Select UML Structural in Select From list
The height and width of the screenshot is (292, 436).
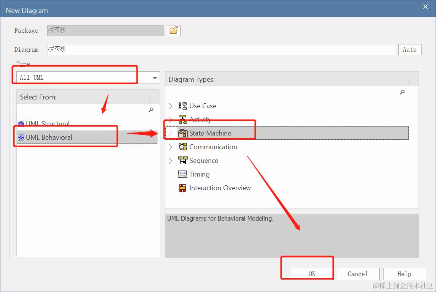(x=87, y=123)
